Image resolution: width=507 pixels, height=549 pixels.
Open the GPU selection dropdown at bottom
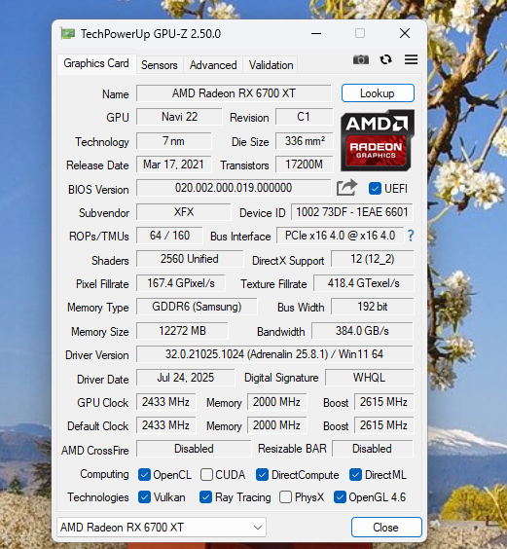click(x=162, y=528)
